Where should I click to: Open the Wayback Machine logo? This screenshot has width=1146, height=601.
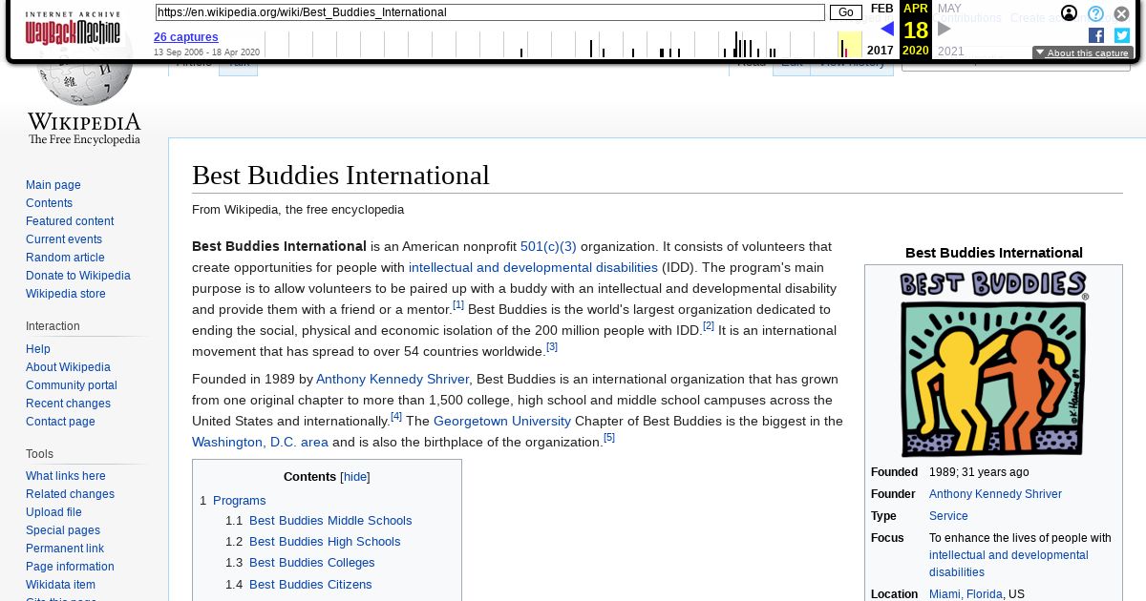(73, 29)
